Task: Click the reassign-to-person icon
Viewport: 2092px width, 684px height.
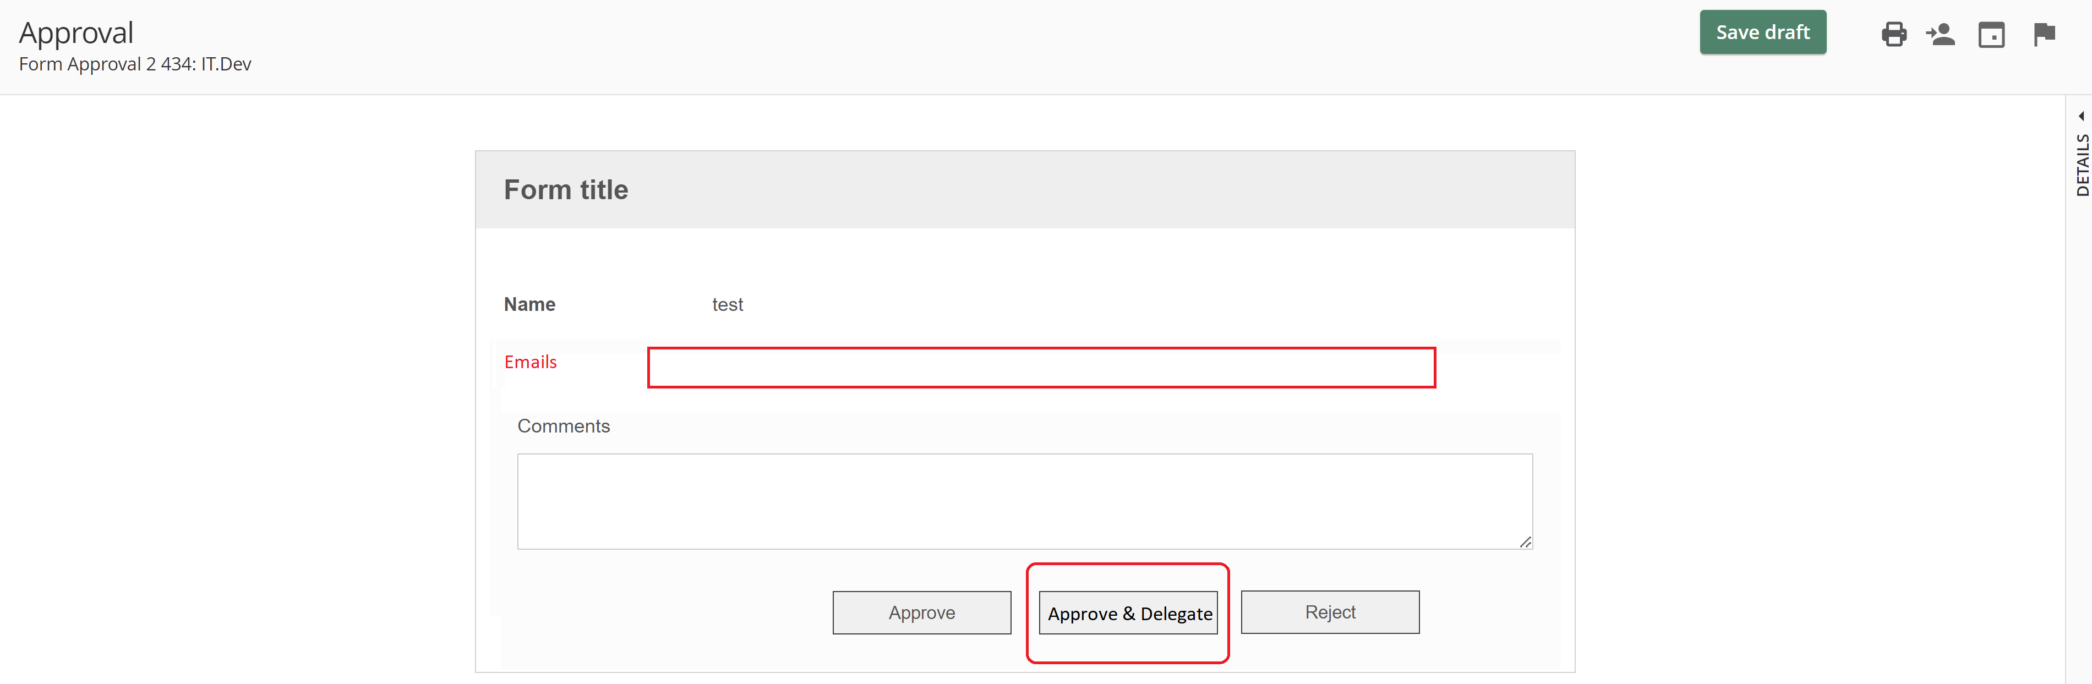Action: point(1940,34)
